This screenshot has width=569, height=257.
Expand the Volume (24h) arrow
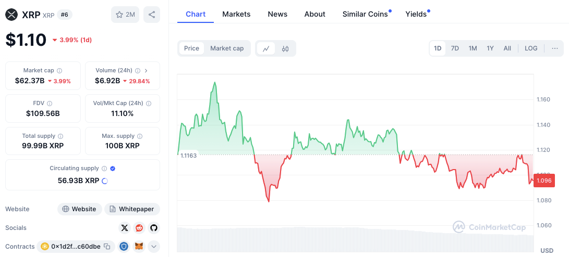146,70
